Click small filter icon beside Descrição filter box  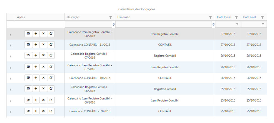tap(114, 25)
